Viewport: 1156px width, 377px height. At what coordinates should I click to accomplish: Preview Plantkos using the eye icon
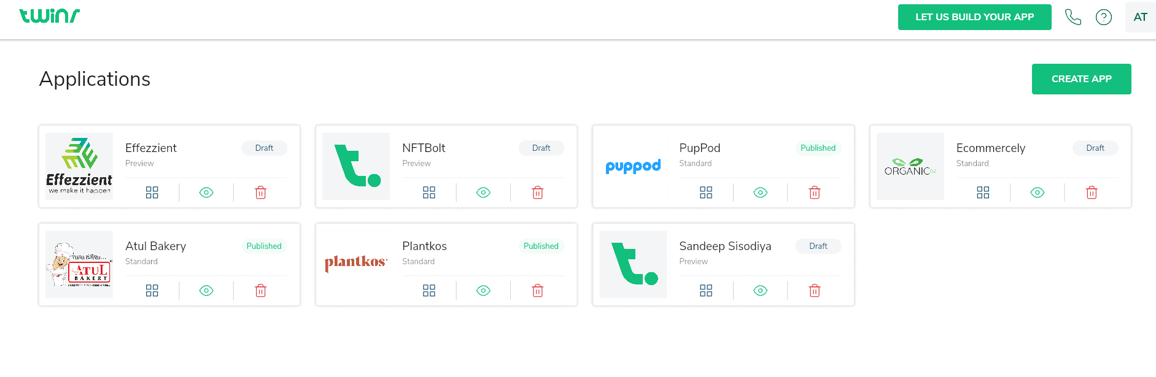click(483, 291)
